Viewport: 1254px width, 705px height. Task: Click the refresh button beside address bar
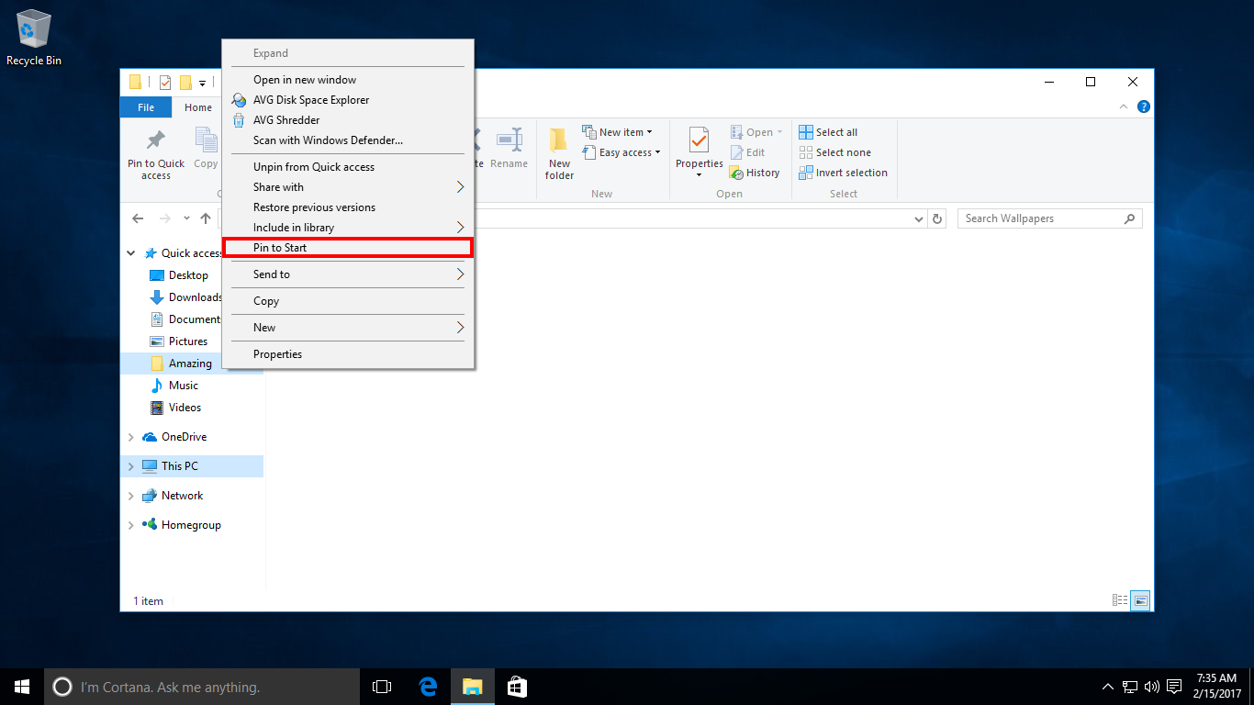pos(937,218)
